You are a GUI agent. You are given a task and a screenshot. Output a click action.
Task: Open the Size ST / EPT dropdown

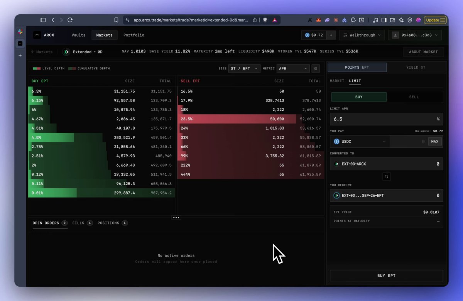245,69
